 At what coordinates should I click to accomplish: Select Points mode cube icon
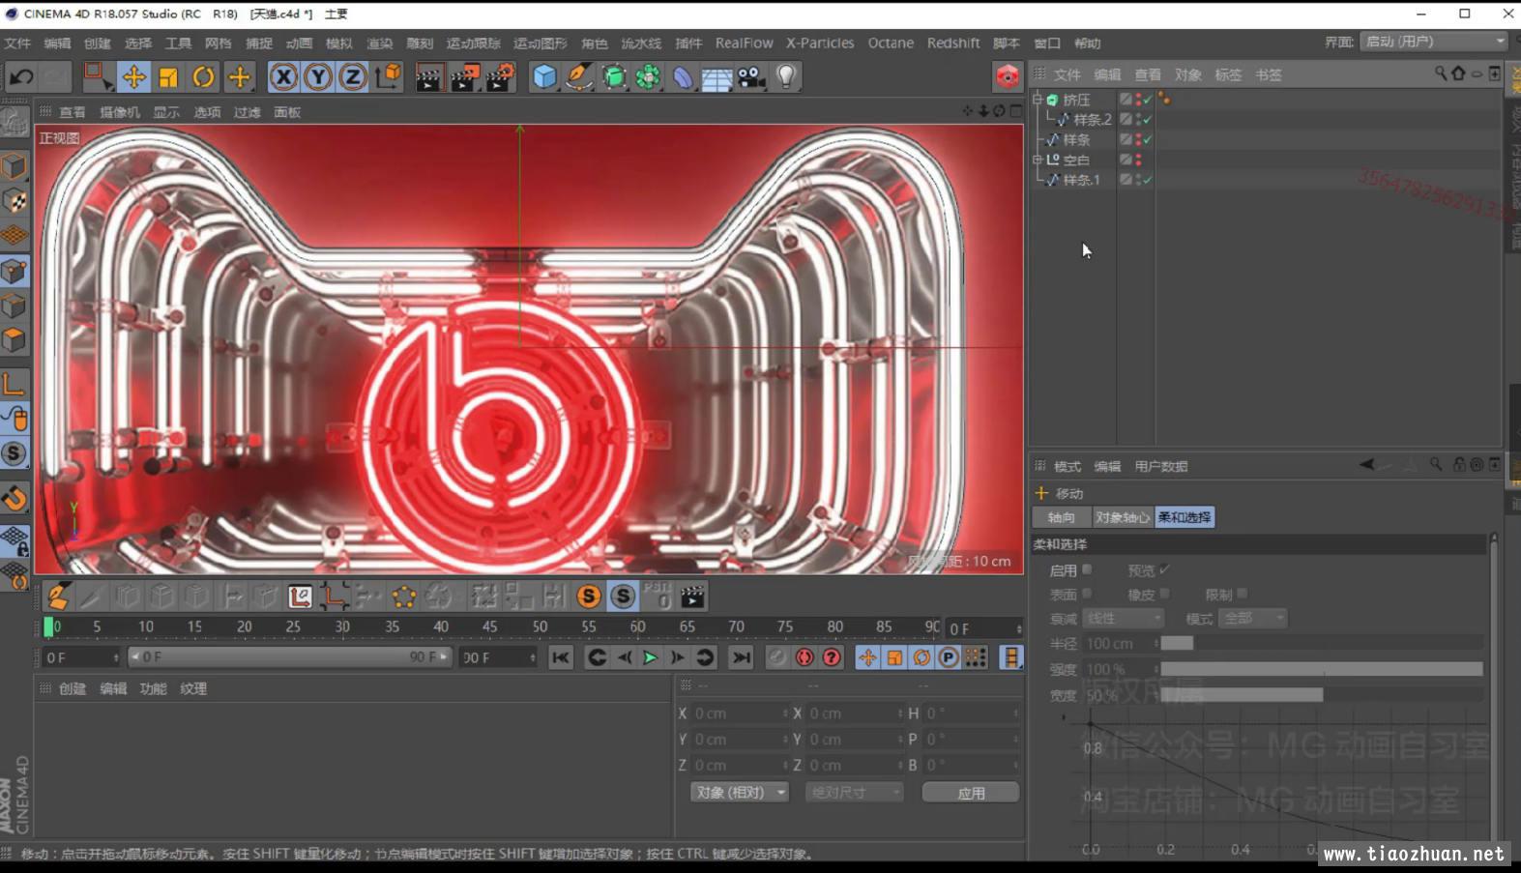[x=14, y=271]
